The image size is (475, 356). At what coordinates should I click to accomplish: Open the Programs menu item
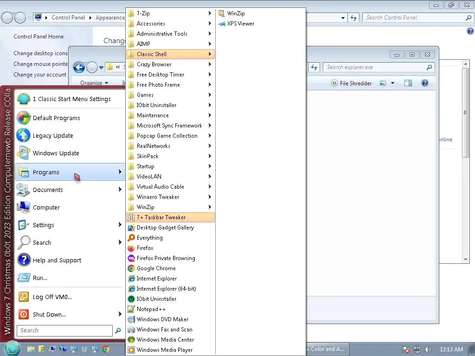(x=70, y=172)
